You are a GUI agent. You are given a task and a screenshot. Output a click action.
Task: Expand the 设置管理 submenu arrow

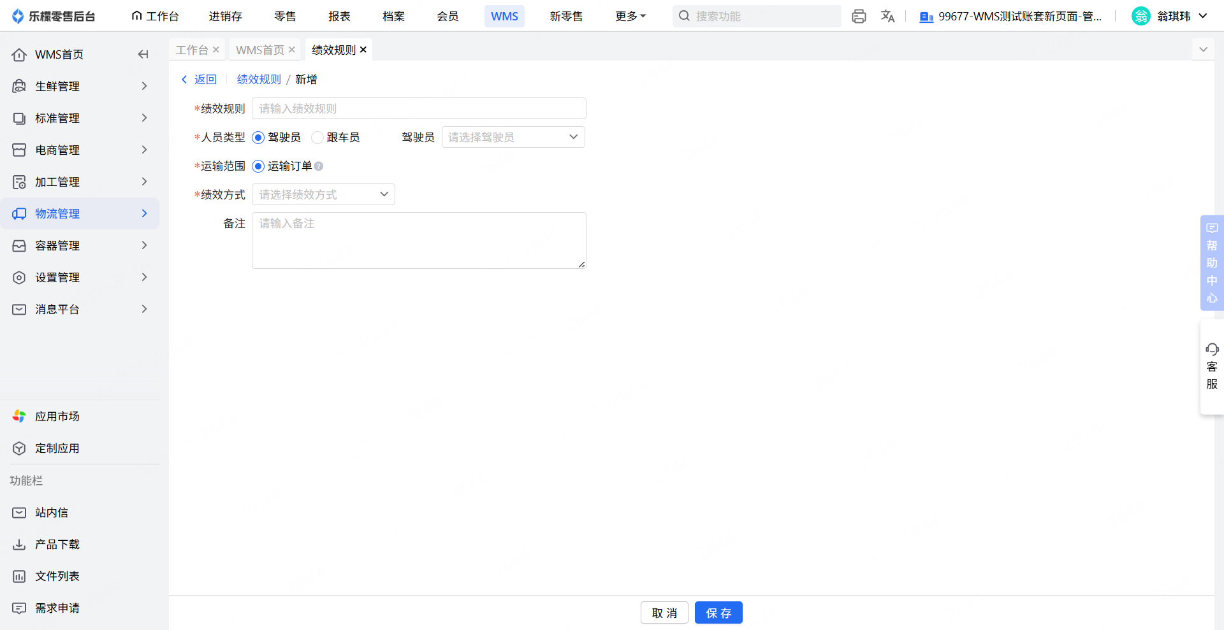coord(144,277)
